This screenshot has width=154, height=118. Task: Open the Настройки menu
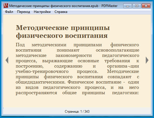click(x=42, y=12)
